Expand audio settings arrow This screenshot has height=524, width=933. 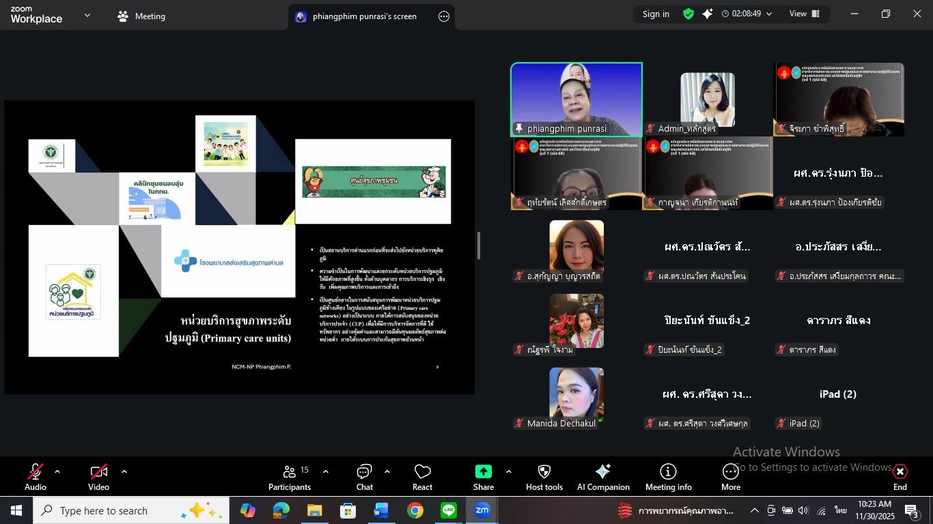point(57,471)
